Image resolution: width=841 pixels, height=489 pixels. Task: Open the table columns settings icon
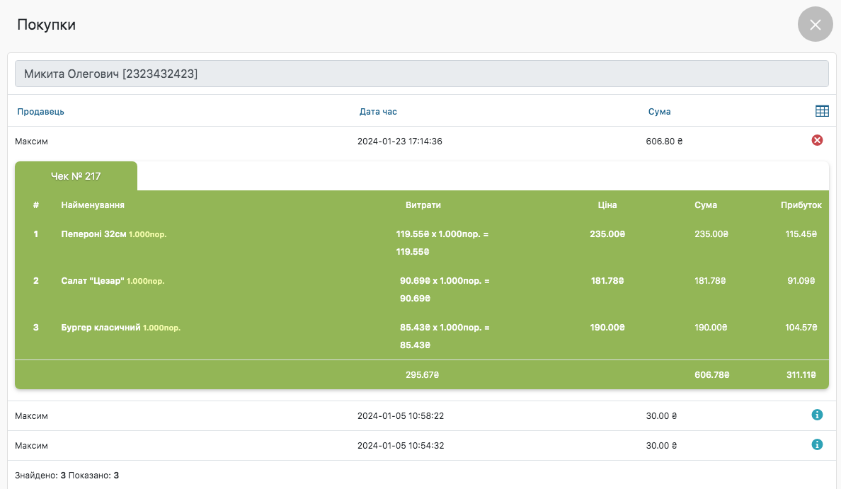[x=821, y=111]
